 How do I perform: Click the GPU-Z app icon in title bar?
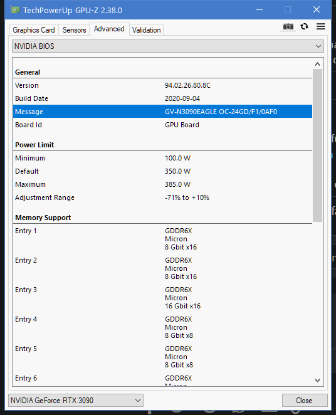[15, 10]
